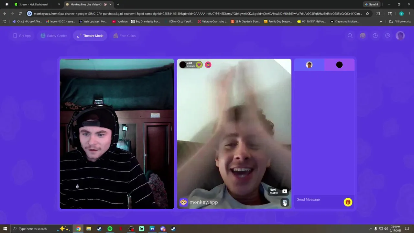Click the round planet avatar beside search
Image resolution: width=414 pixels, height=233 pixels.
(363, 36)
